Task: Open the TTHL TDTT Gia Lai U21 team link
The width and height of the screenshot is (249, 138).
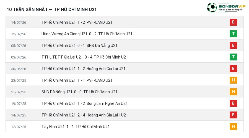Action: [62, 57]
